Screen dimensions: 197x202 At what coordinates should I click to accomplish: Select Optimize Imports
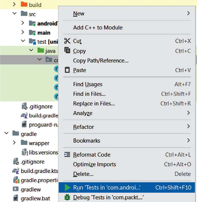95,164
